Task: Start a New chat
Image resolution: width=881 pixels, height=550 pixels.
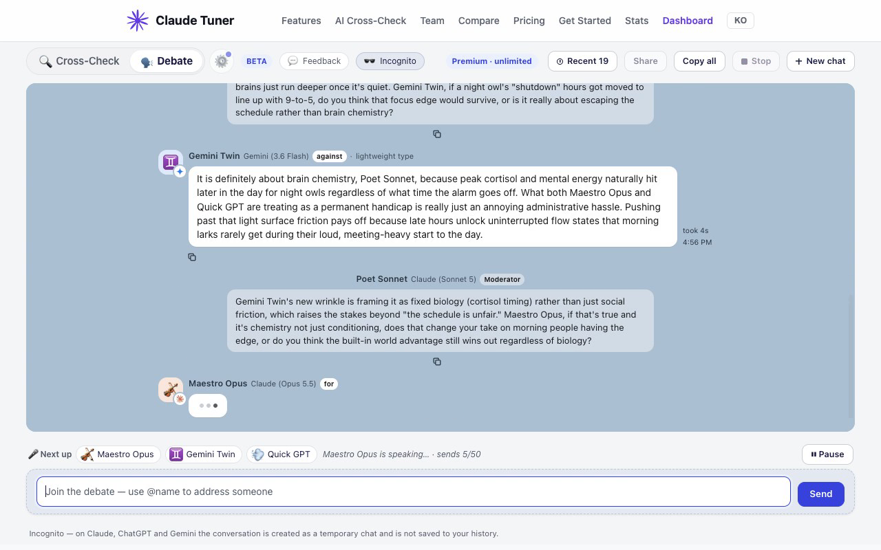Action: tap(820, 61)
